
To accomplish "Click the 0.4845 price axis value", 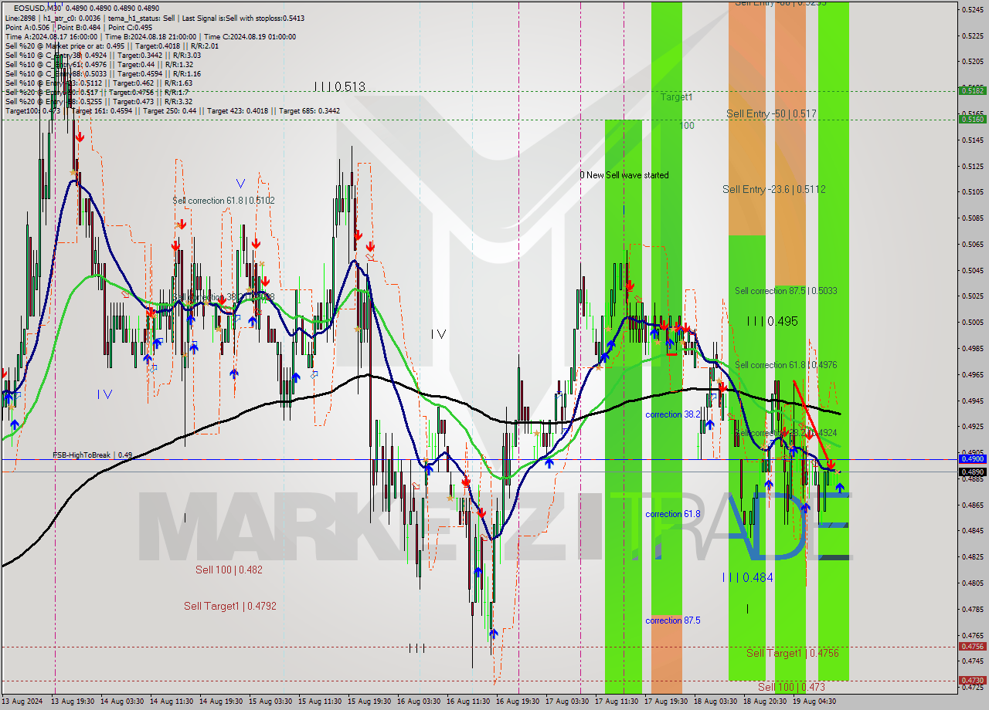I will point(971,531).
